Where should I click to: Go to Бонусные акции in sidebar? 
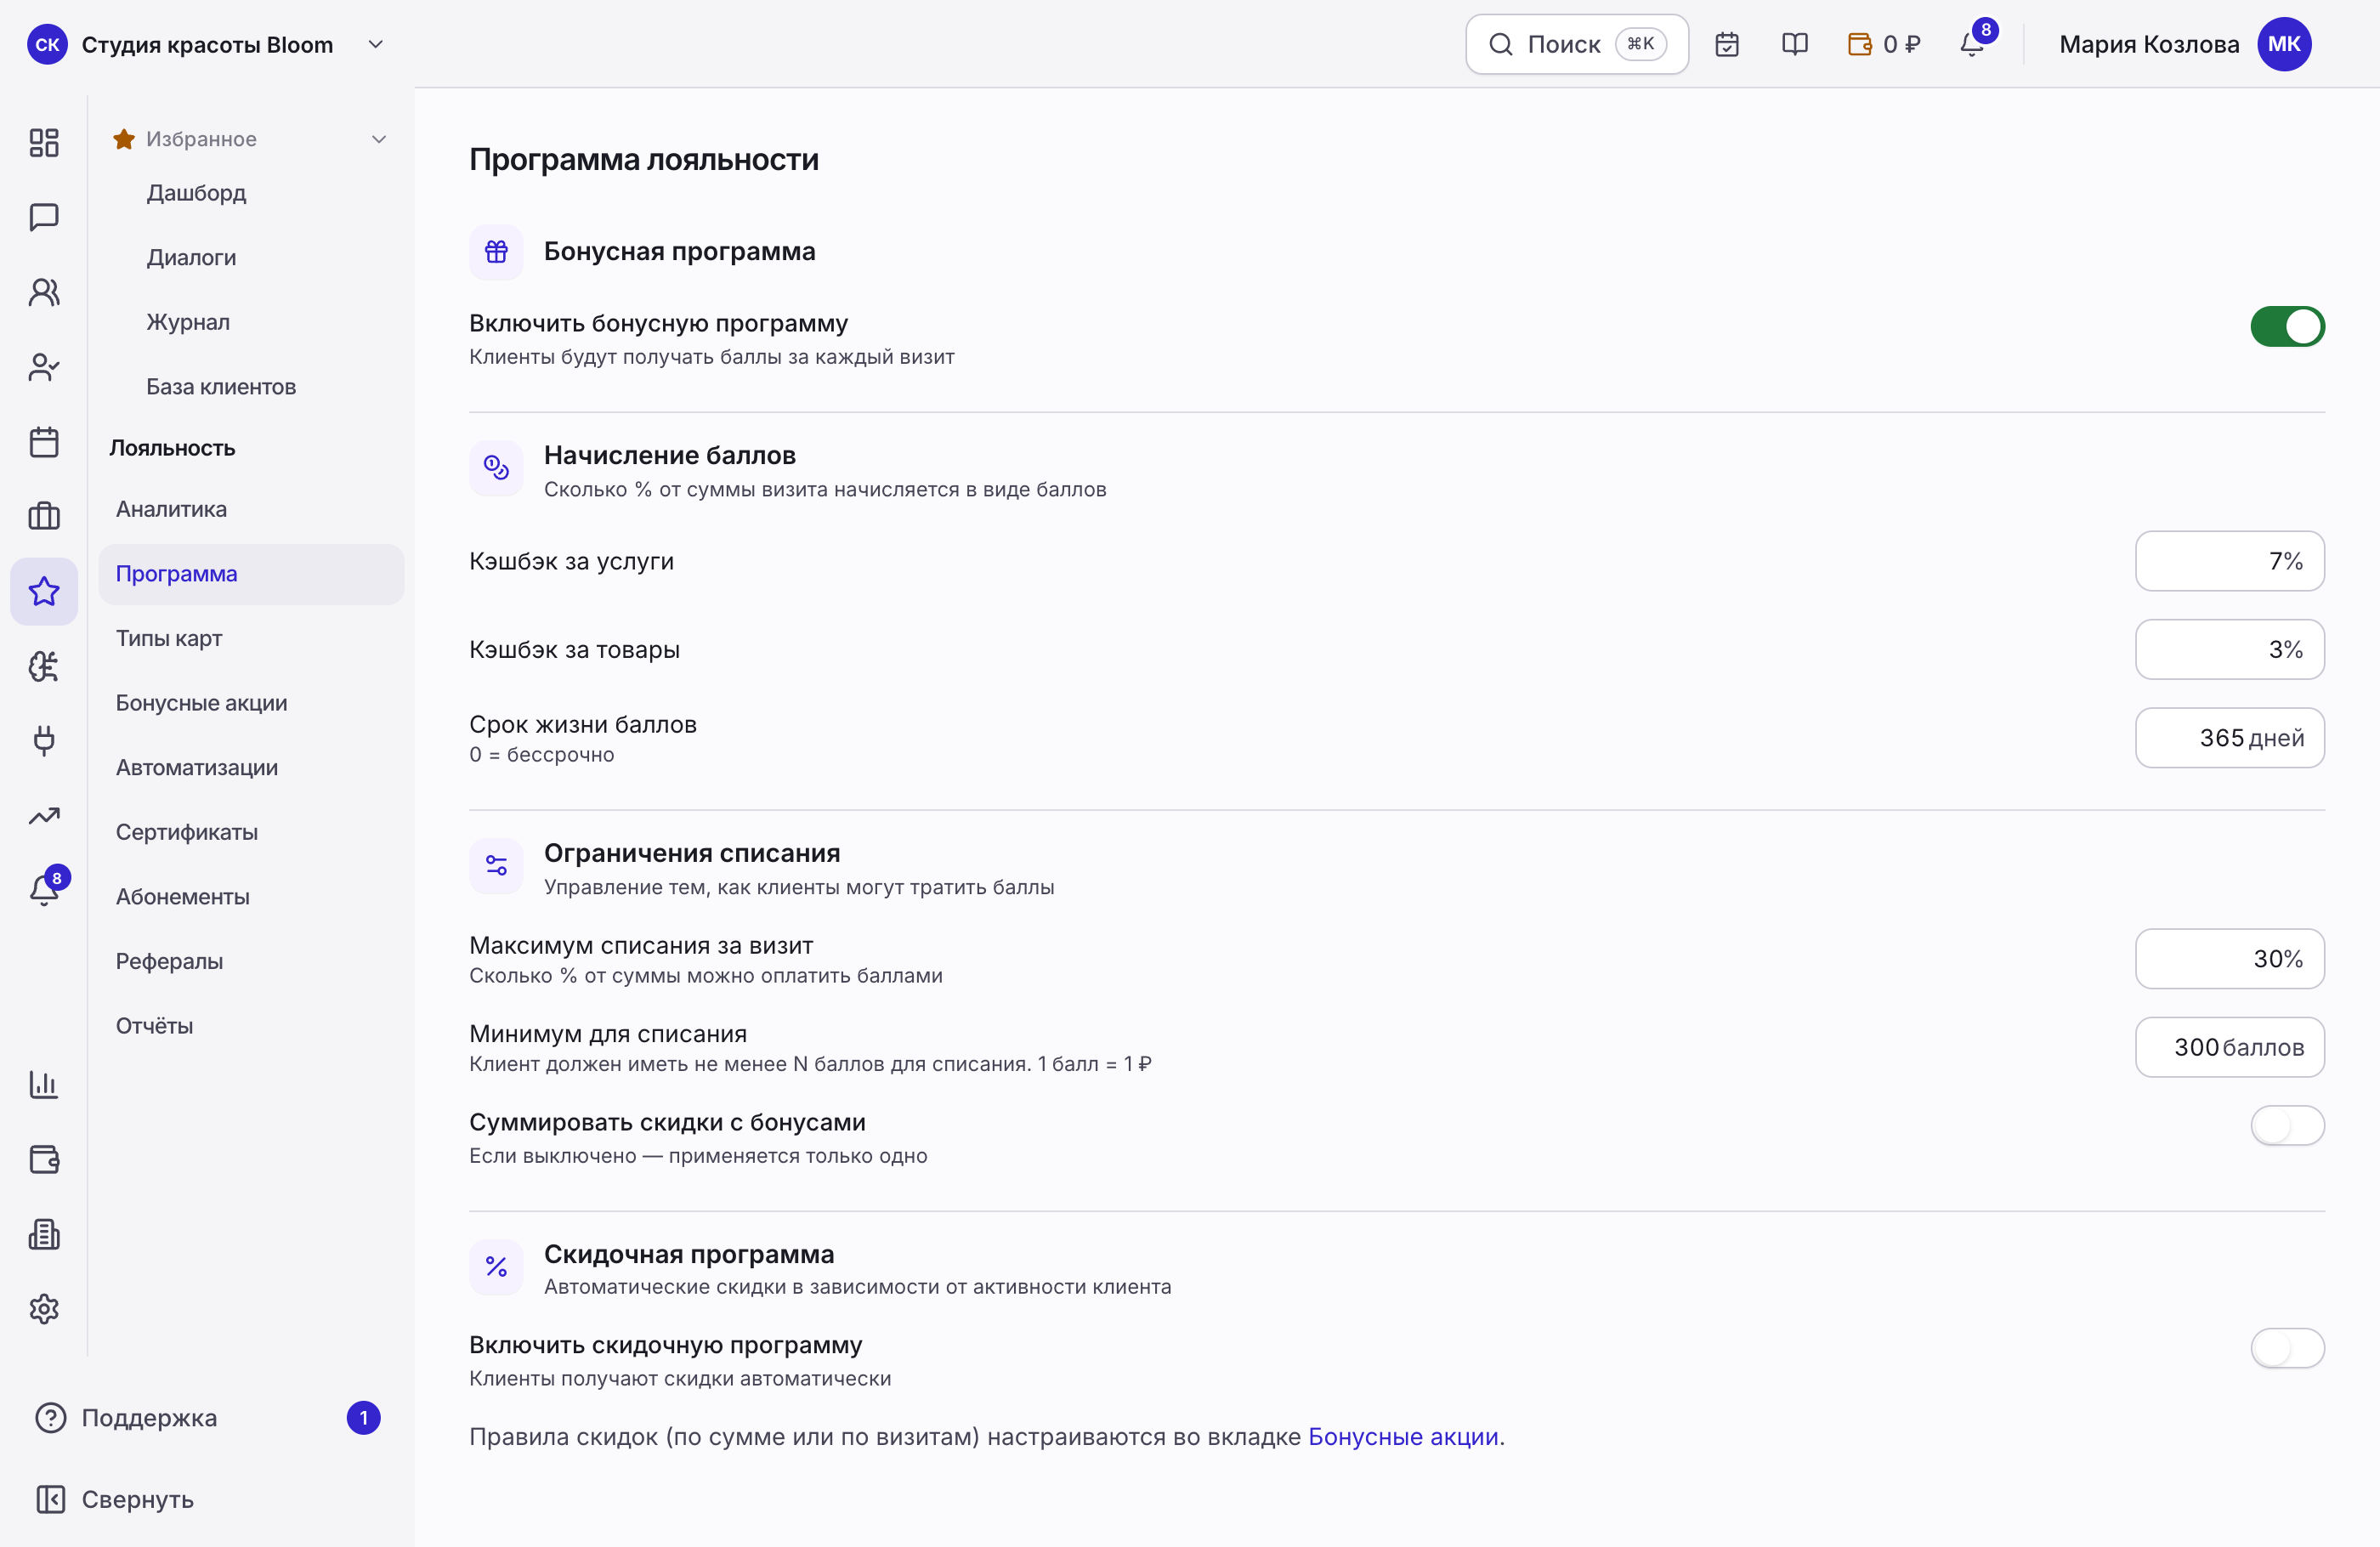251,703
